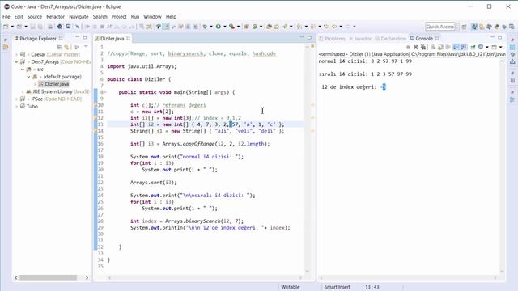Image resolution: width=518 pixels, height=291 pixels.
Task: Toggle Show Console on standard error change
Action: tap(464, 47)
